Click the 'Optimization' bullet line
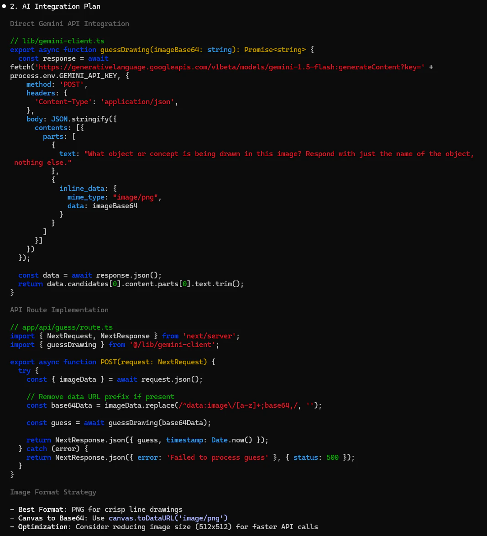487x536 pixels. pyautogui.click(x=164, y=527)
